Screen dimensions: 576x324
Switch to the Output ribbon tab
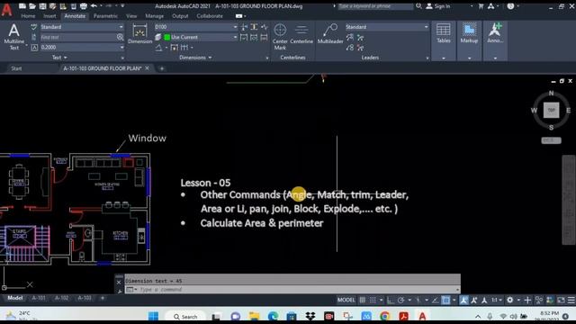(180, 16)
